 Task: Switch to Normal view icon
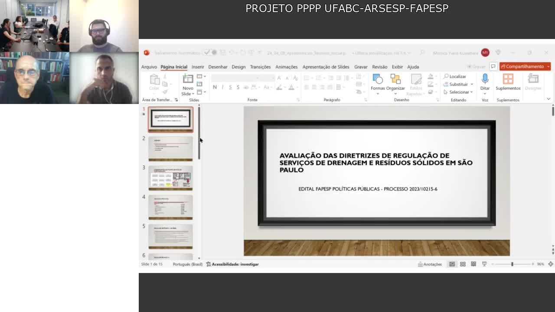(x=452, y=264)
